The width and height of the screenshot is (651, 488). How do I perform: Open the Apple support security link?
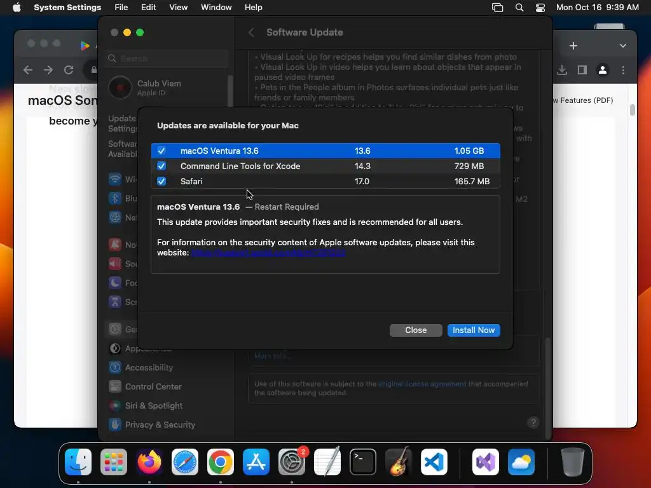[268, 253]
